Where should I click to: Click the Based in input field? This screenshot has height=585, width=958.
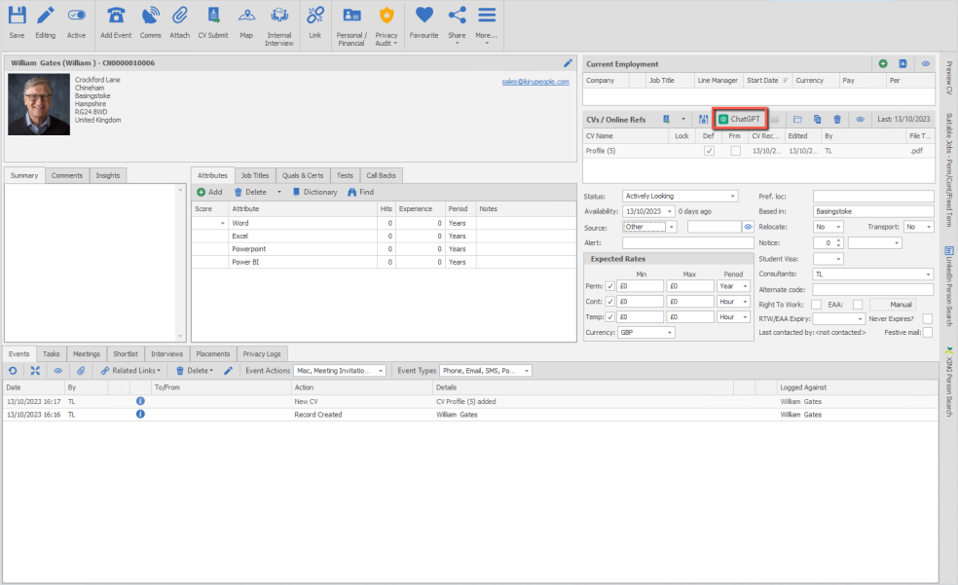coord(872,211)
